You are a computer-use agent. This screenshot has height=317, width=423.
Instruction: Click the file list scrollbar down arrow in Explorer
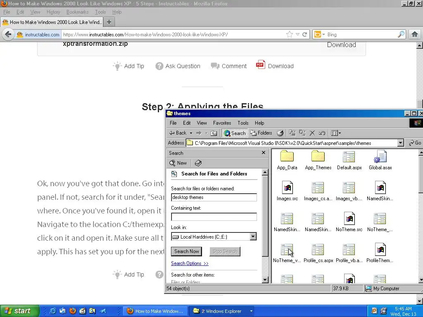(x=420, y=280)
